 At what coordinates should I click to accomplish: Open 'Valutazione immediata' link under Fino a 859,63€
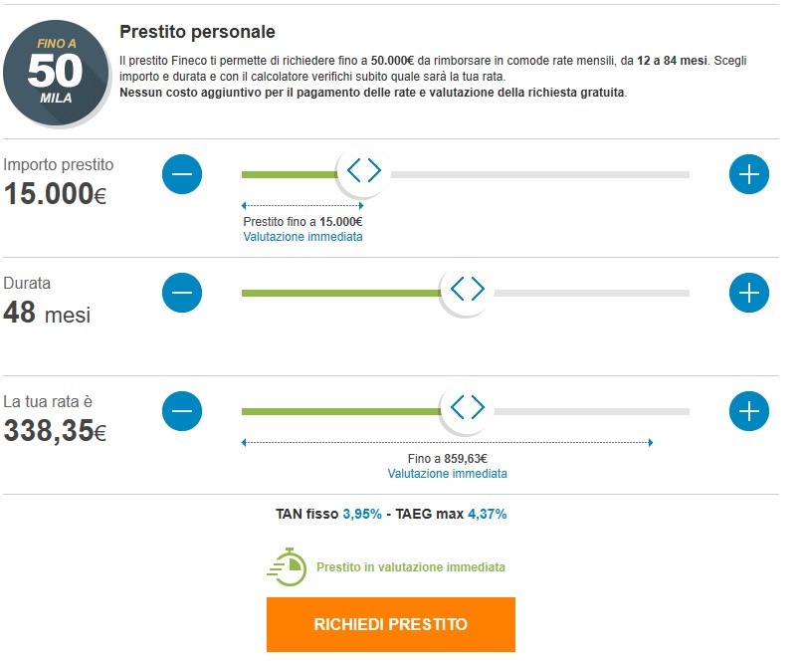(447, 474)
